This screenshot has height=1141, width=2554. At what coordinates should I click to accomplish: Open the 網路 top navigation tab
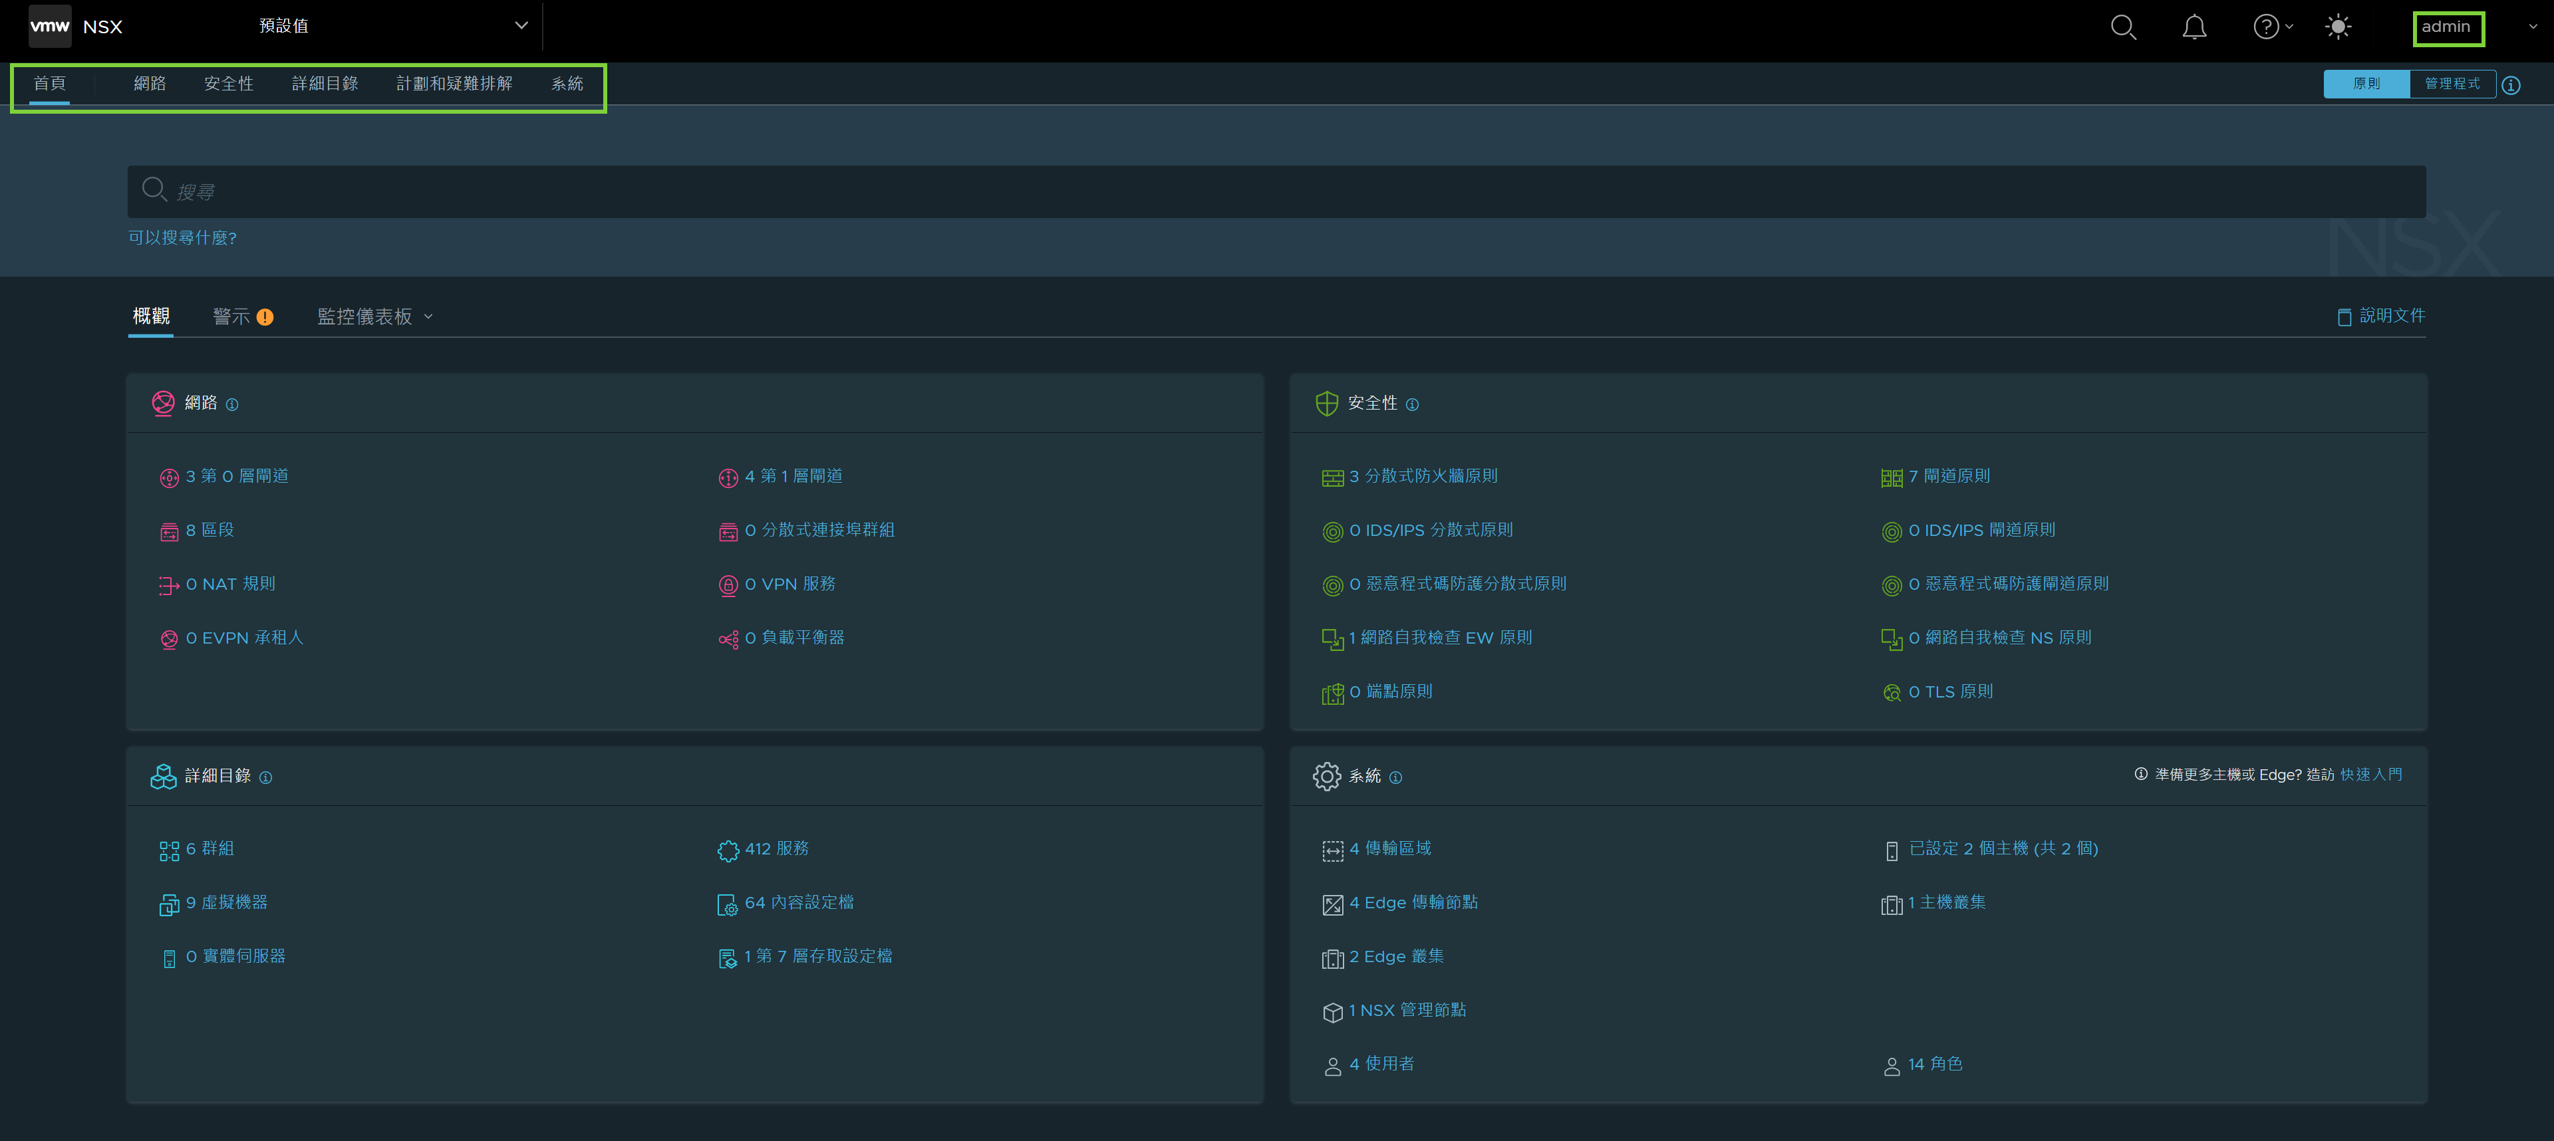[x=150, y=84]
